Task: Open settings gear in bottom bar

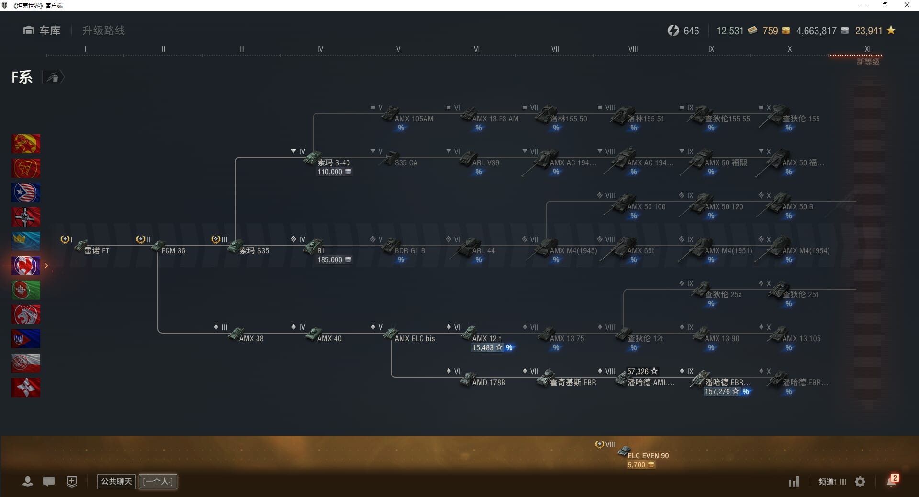Action: [860, 482]
